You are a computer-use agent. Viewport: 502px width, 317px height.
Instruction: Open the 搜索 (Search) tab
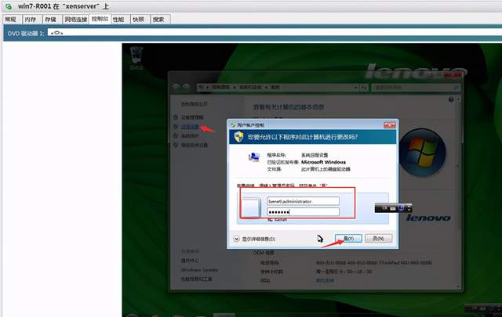pos(158,20)
